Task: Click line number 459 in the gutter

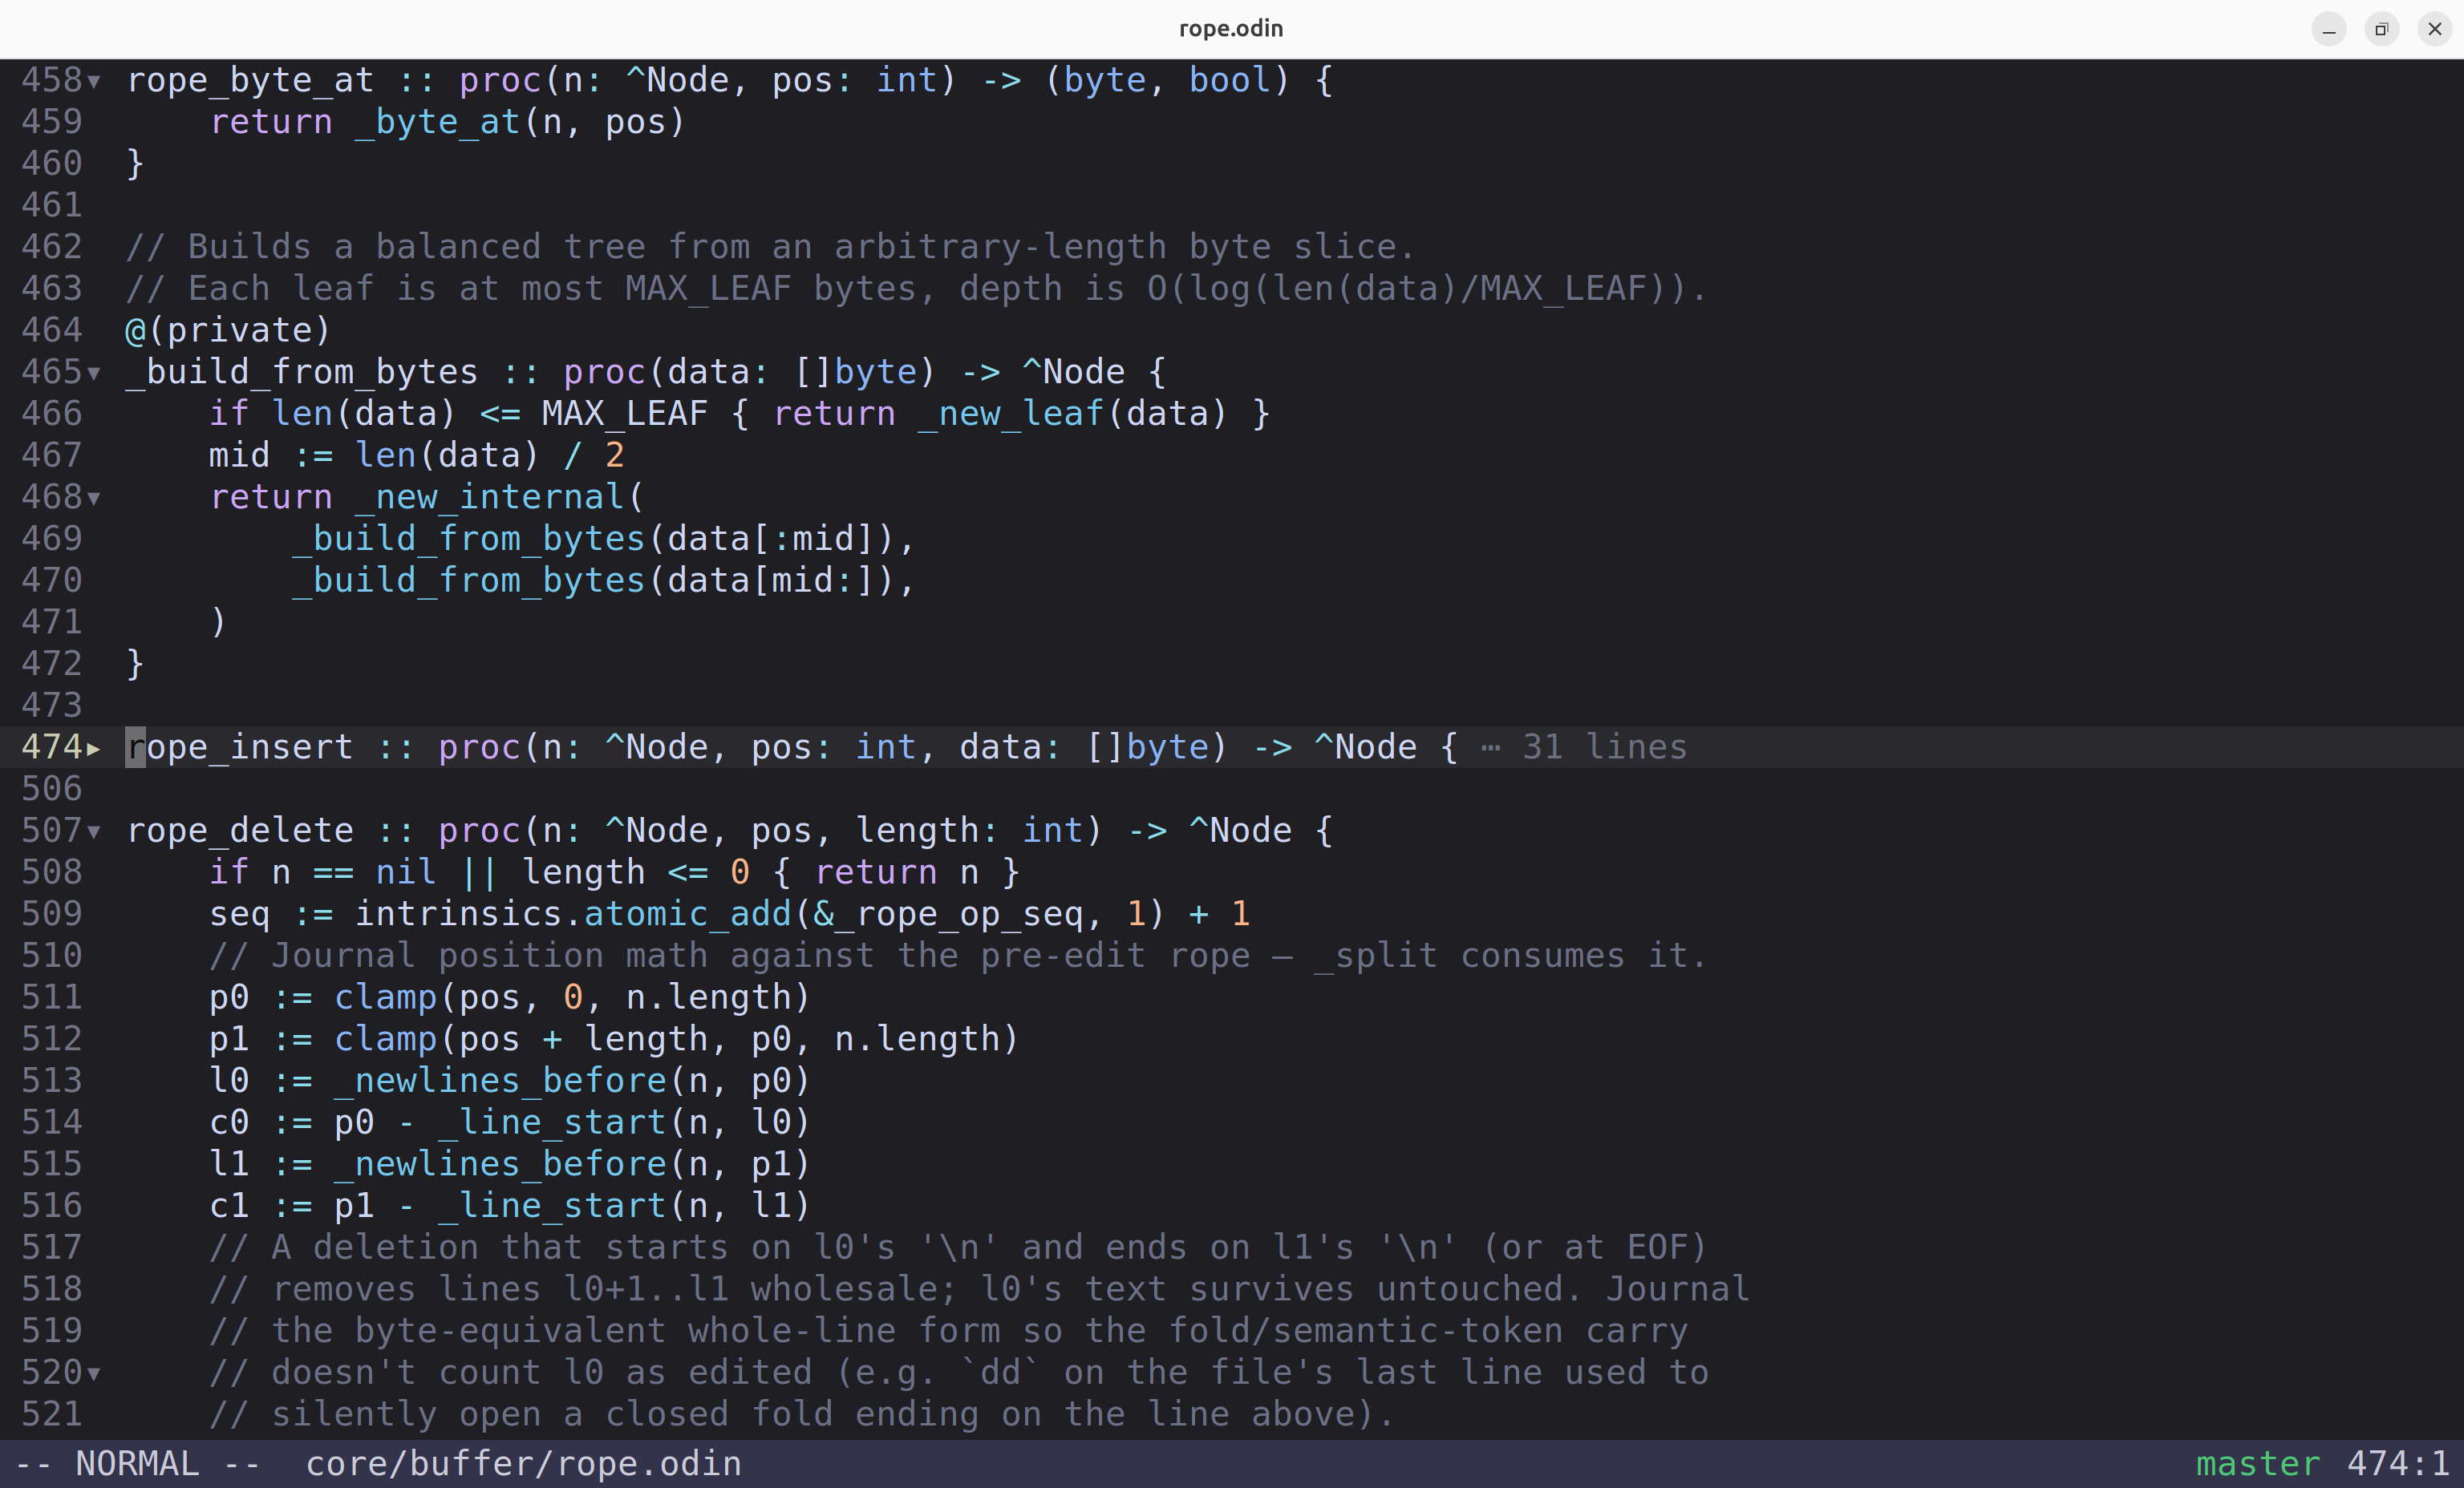Action: [51, 122]
